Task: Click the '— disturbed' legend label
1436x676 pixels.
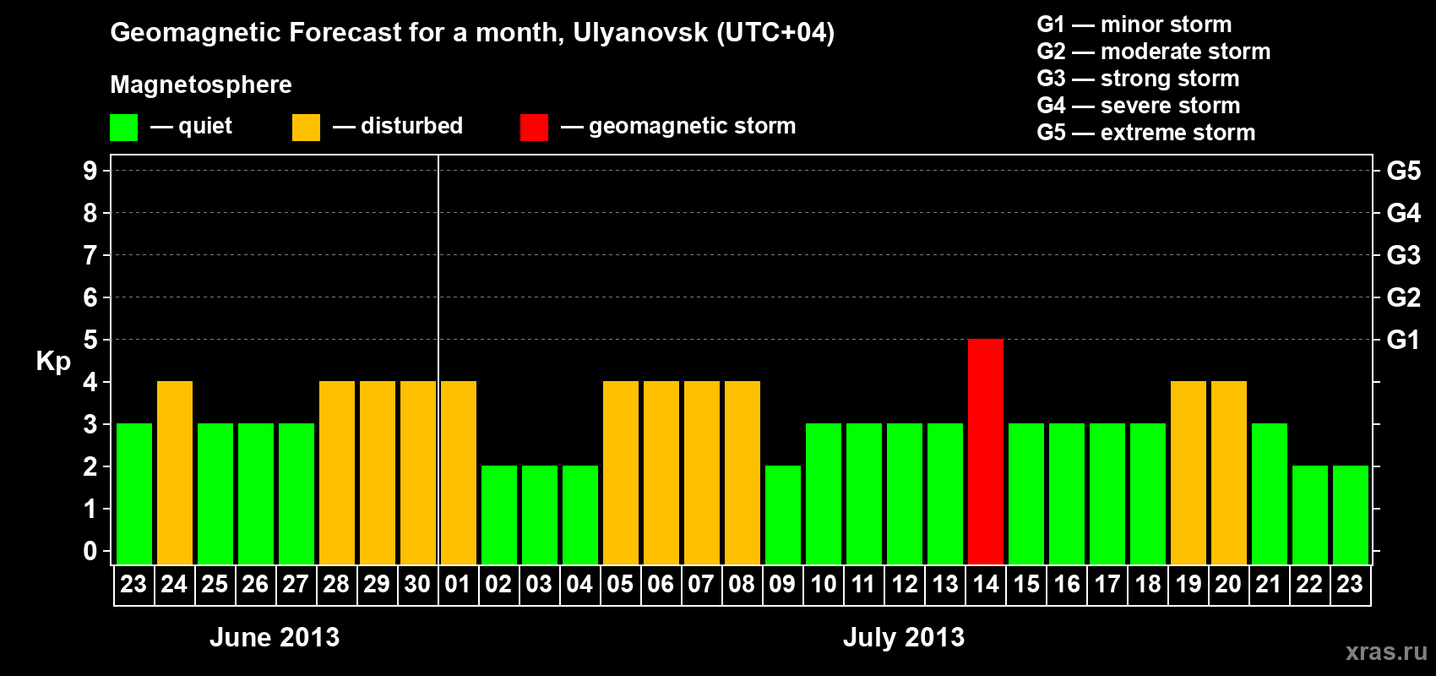Action: pyautogui.click(x=398, y=126)
